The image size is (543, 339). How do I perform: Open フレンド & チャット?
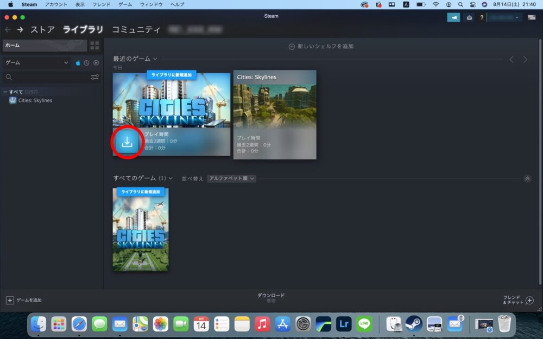pyautogui.click(x=518, y=300)
